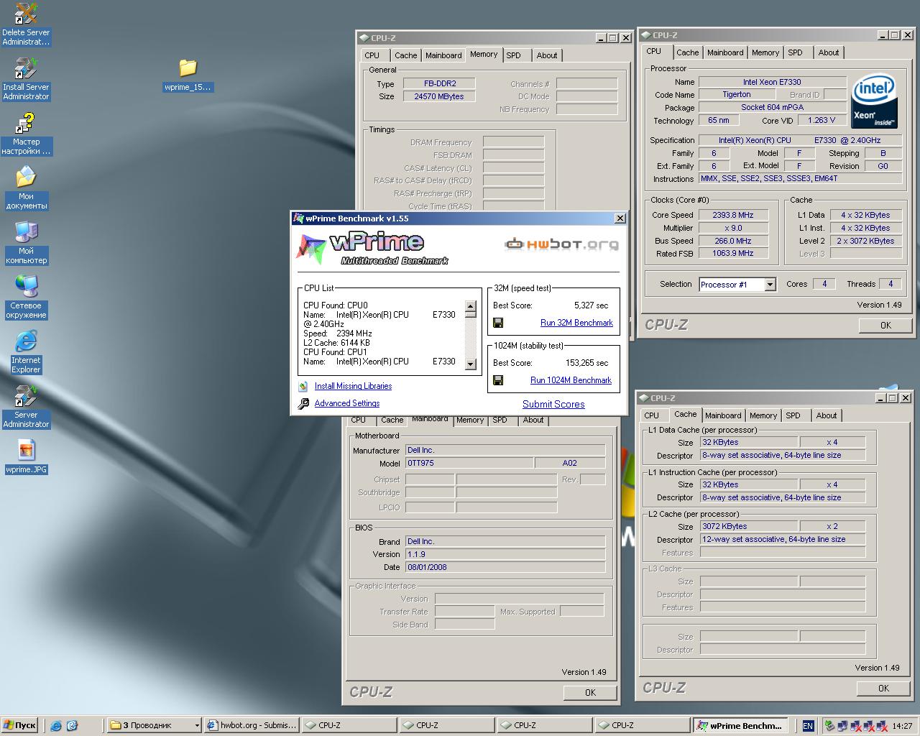920x736 pixels.
Task: Click the 1024M Best Score 153,265 sec
Action: click(x=586, y=363)
